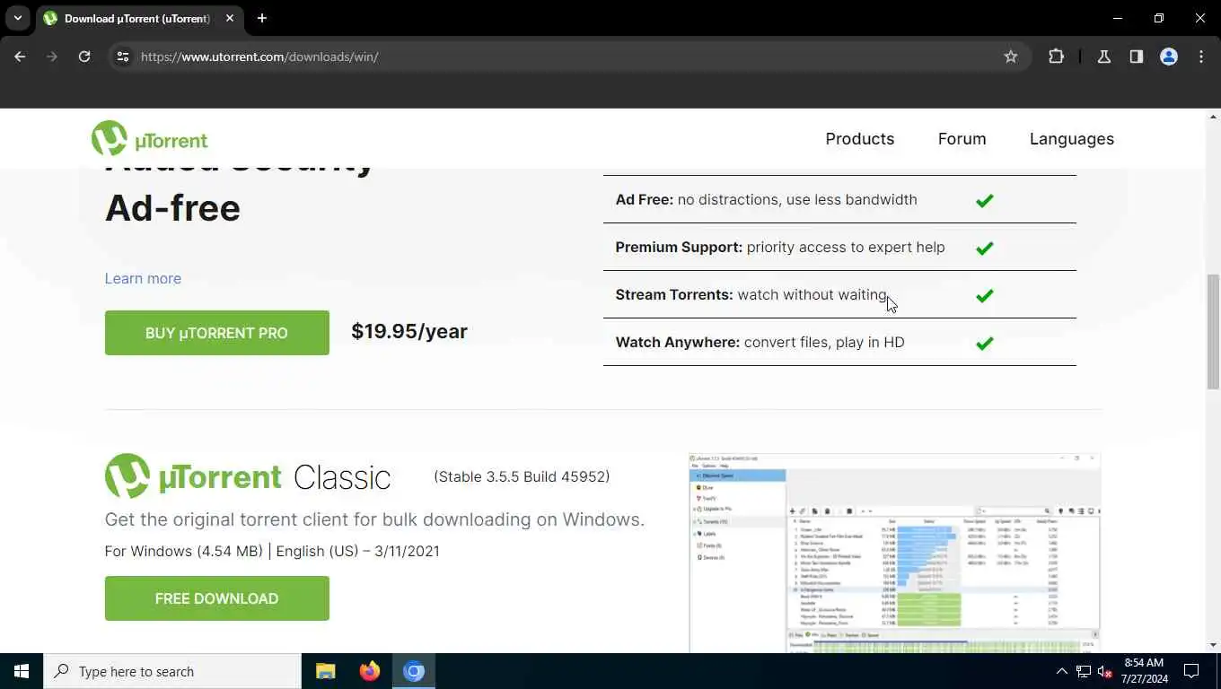Open Chrome Labs flask icon

pos(1104,57)
